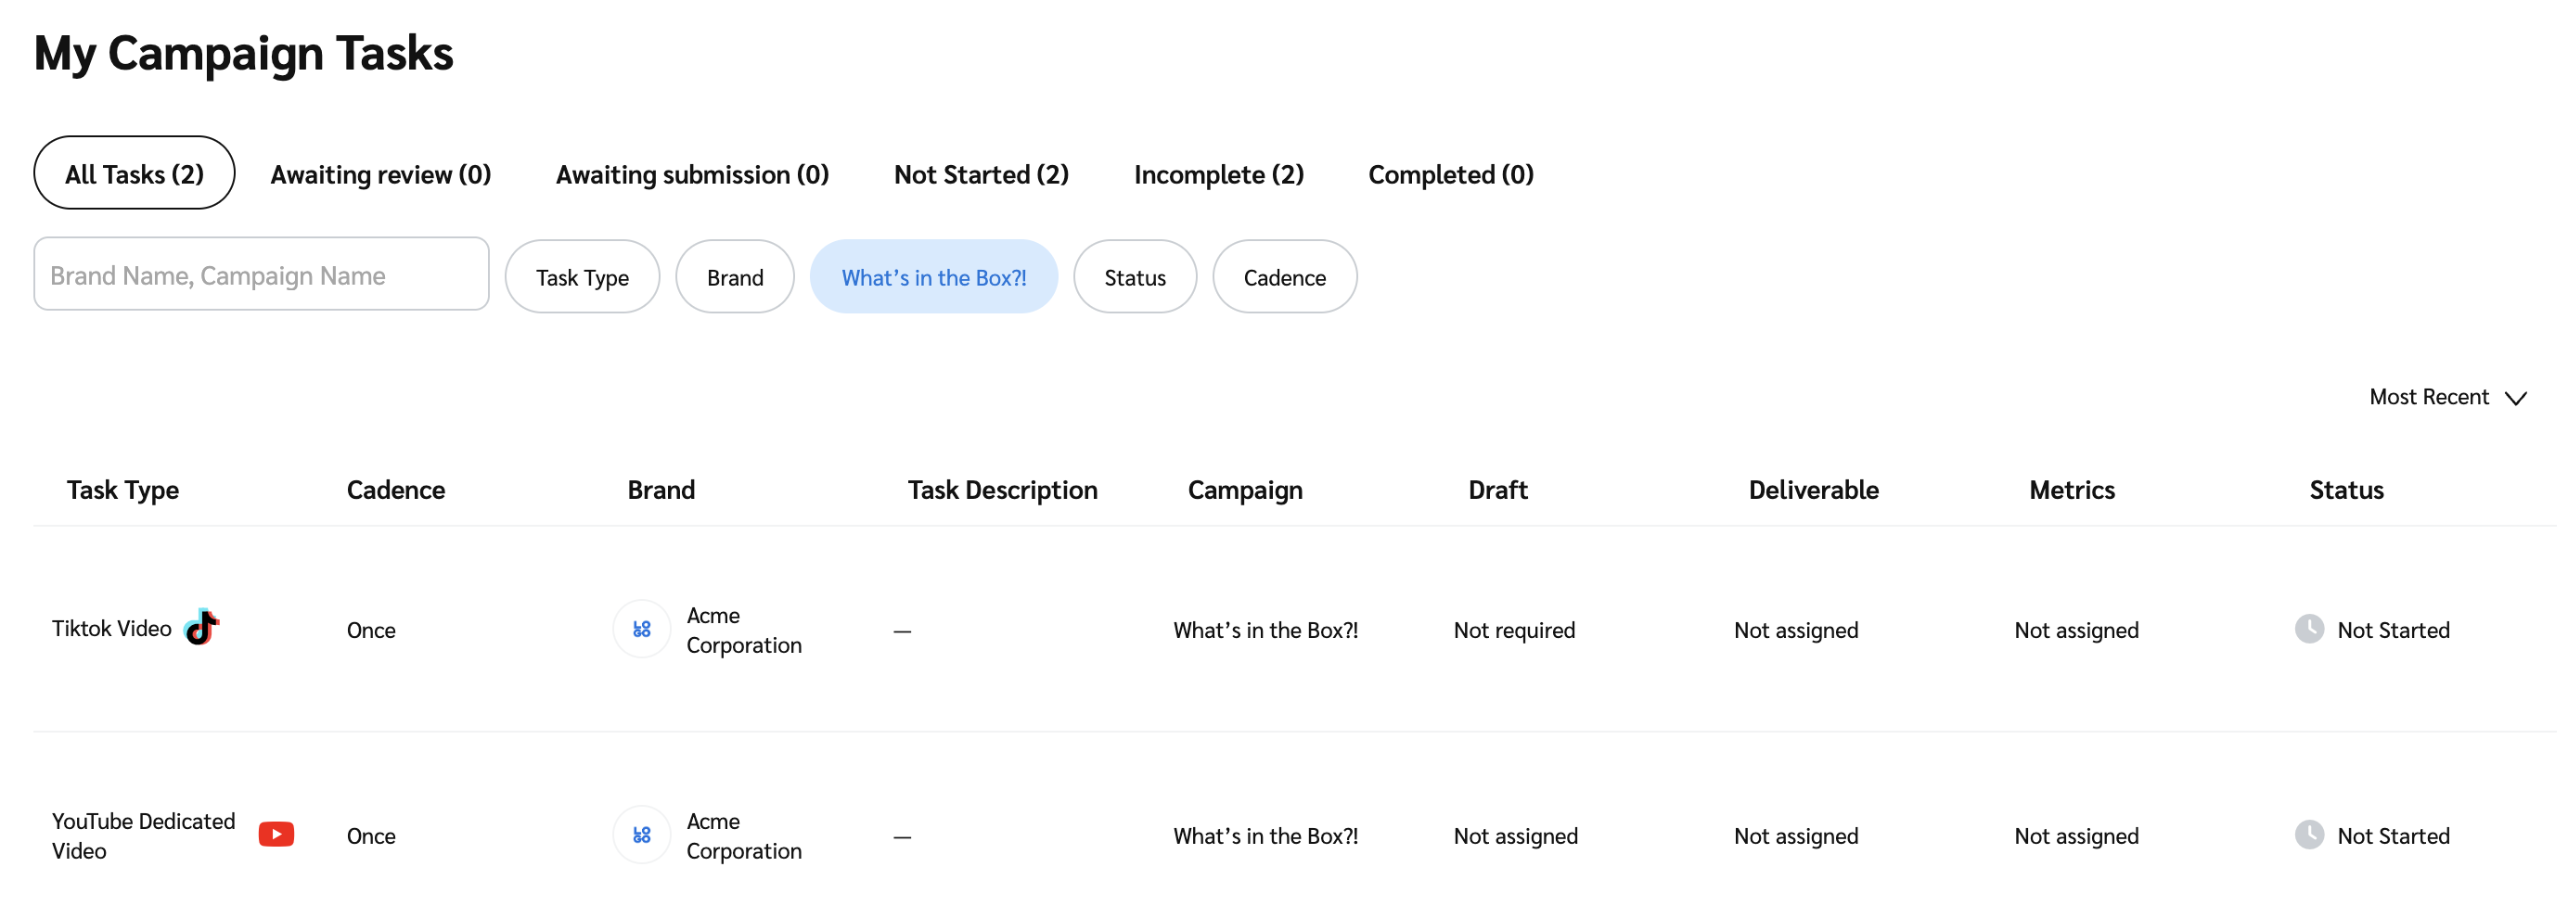Screen dimensions: 2568x918
Task: Expand the Status filter dropdown
Action: 1135,277
